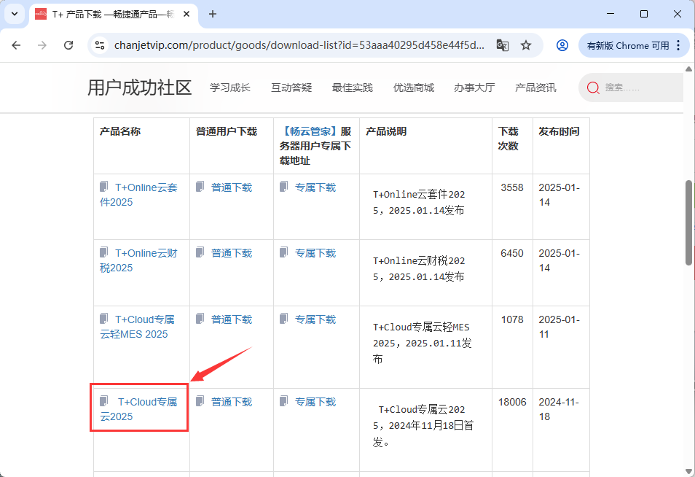Open the T+Online云套件2025 product link

pyautogui.click(x=138, y=195)
